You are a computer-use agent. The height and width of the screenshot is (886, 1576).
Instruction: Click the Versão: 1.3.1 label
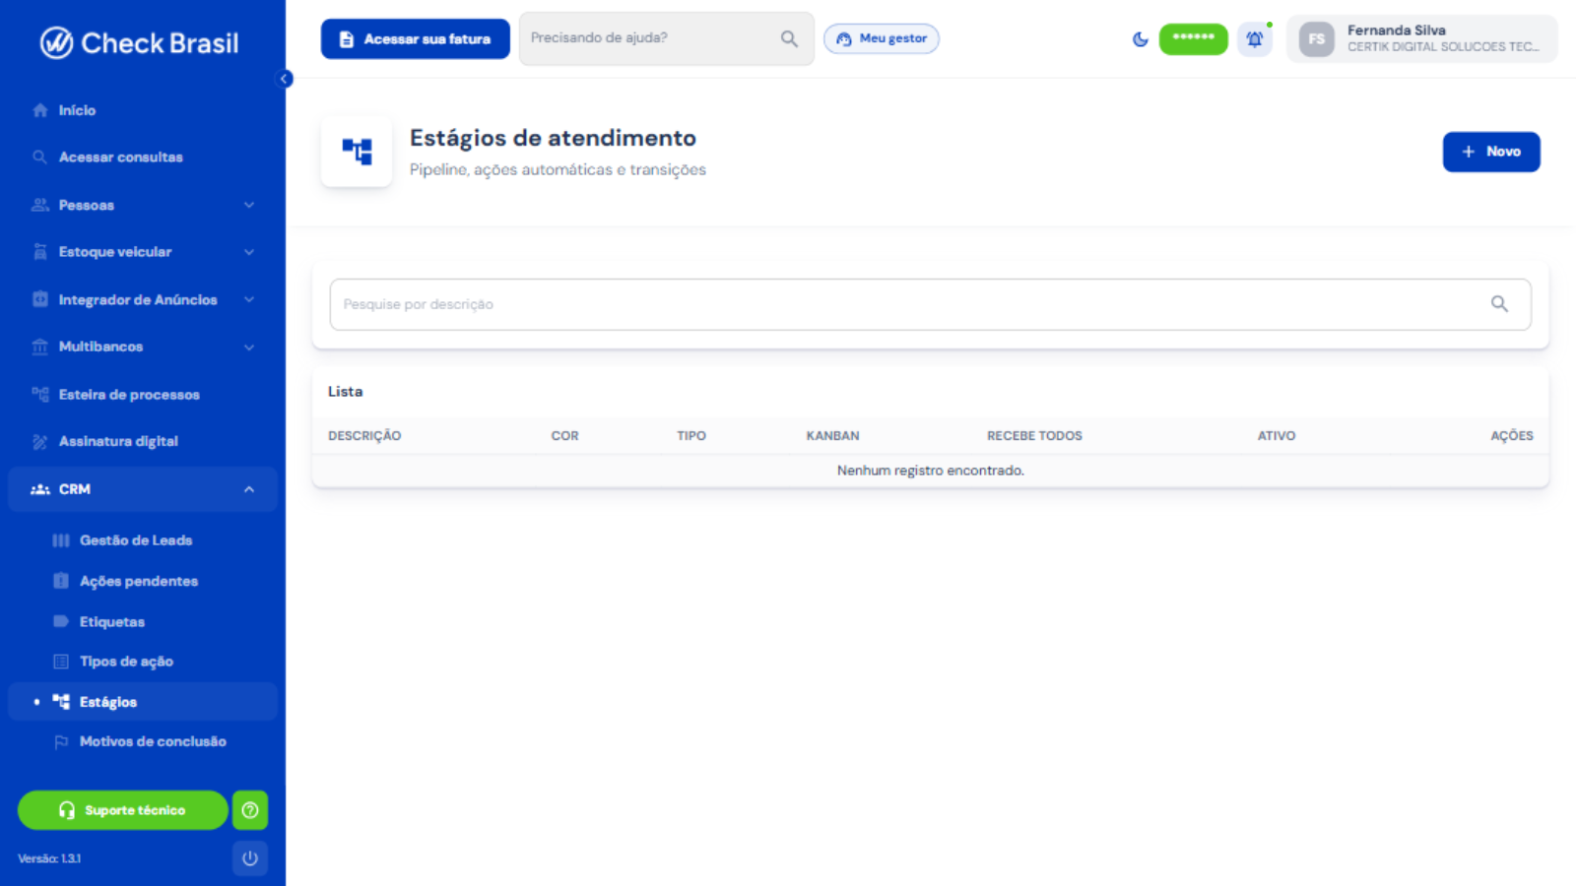click(x=49, y=858)
